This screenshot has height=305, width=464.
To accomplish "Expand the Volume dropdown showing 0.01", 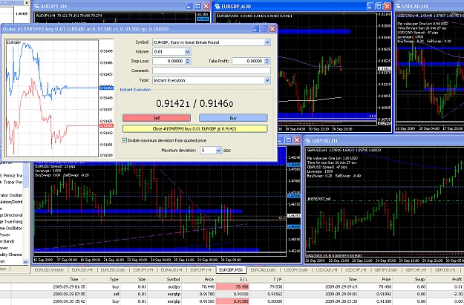I will pyautogui.click(x=187, y=52).
